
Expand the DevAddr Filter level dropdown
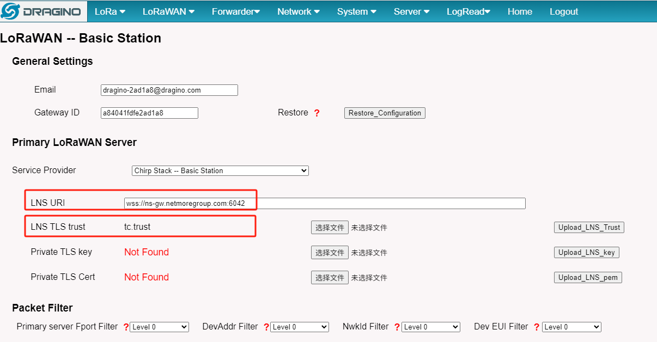point(300,327)
